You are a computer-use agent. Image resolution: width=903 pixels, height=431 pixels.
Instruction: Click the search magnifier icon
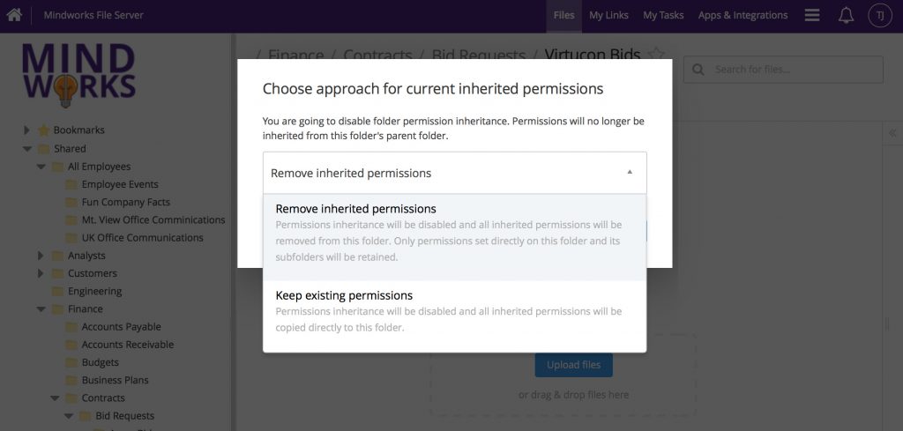(698, 70)
